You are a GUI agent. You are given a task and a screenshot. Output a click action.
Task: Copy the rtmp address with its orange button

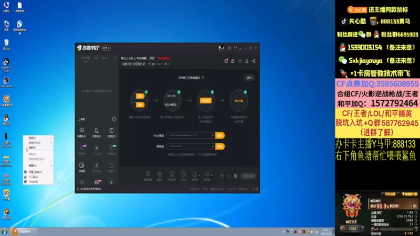[220, 135]
